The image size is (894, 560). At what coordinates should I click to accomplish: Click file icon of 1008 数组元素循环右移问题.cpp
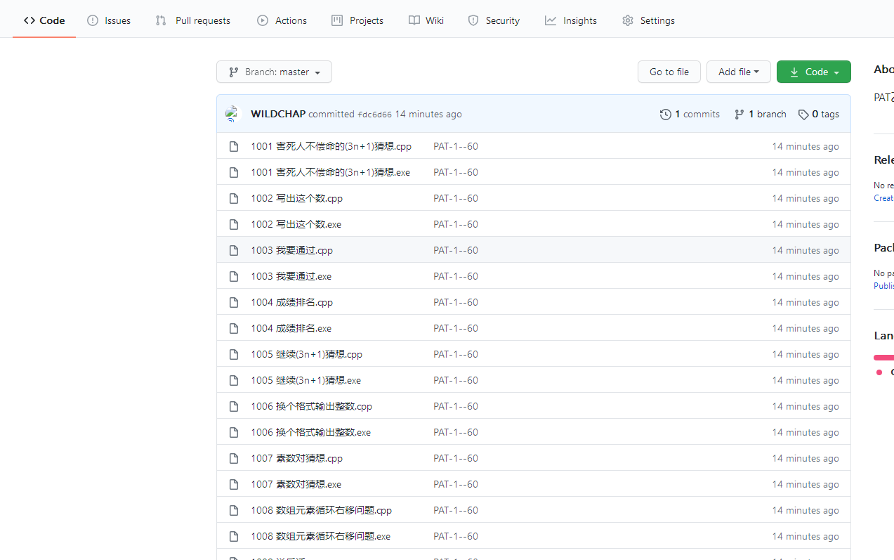pyautogui.click(x=234, y=510)
